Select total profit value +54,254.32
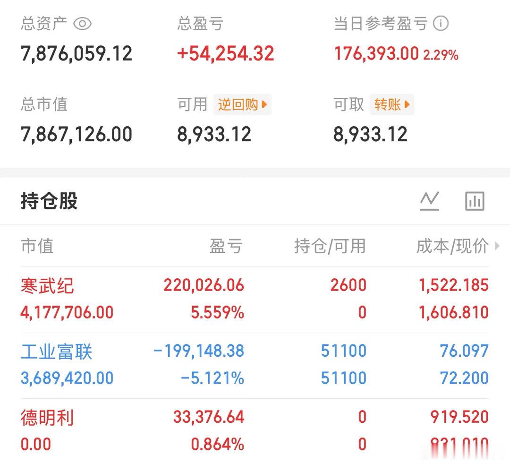Screen dimensions: 510x464 [226, 54]
